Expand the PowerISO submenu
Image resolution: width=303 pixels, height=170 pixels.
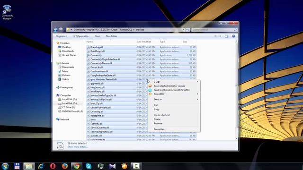click(174, 94)
